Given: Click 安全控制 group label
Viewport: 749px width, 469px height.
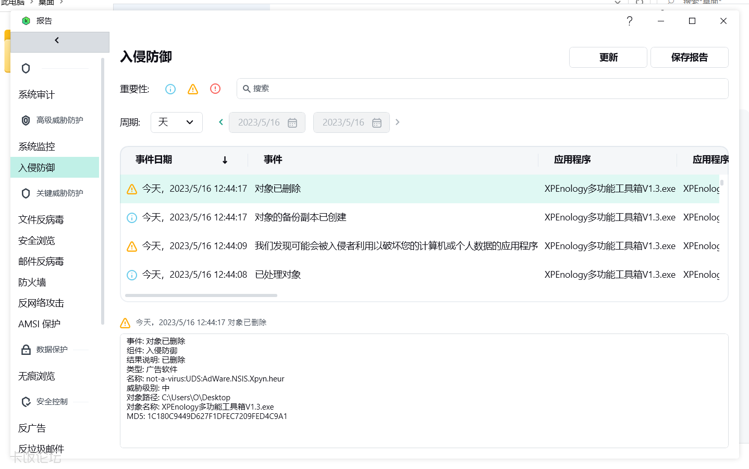Looking at the screenshot, I should pyautogui.click(x=52, y=402).
